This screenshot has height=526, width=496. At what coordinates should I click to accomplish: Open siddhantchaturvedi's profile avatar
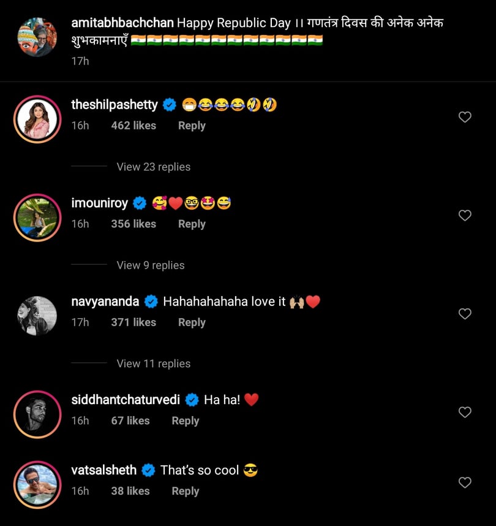pos(37,414)
